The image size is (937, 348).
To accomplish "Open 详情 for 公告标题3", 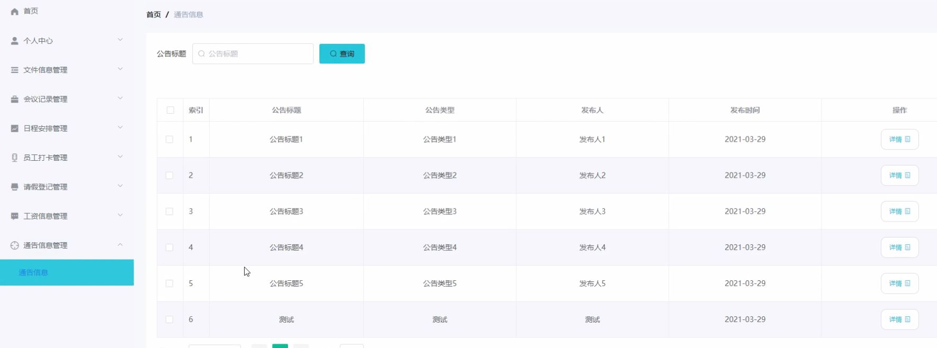I will 899,212.
